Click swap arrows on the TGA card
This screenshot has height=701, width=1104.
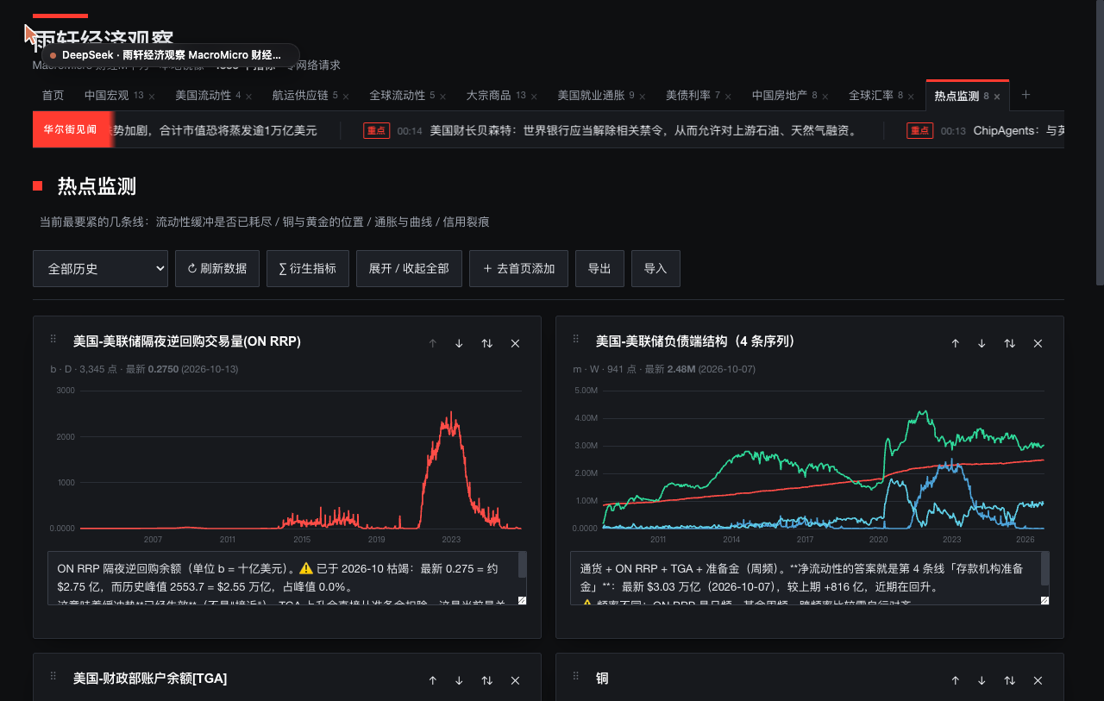[487, 680]
